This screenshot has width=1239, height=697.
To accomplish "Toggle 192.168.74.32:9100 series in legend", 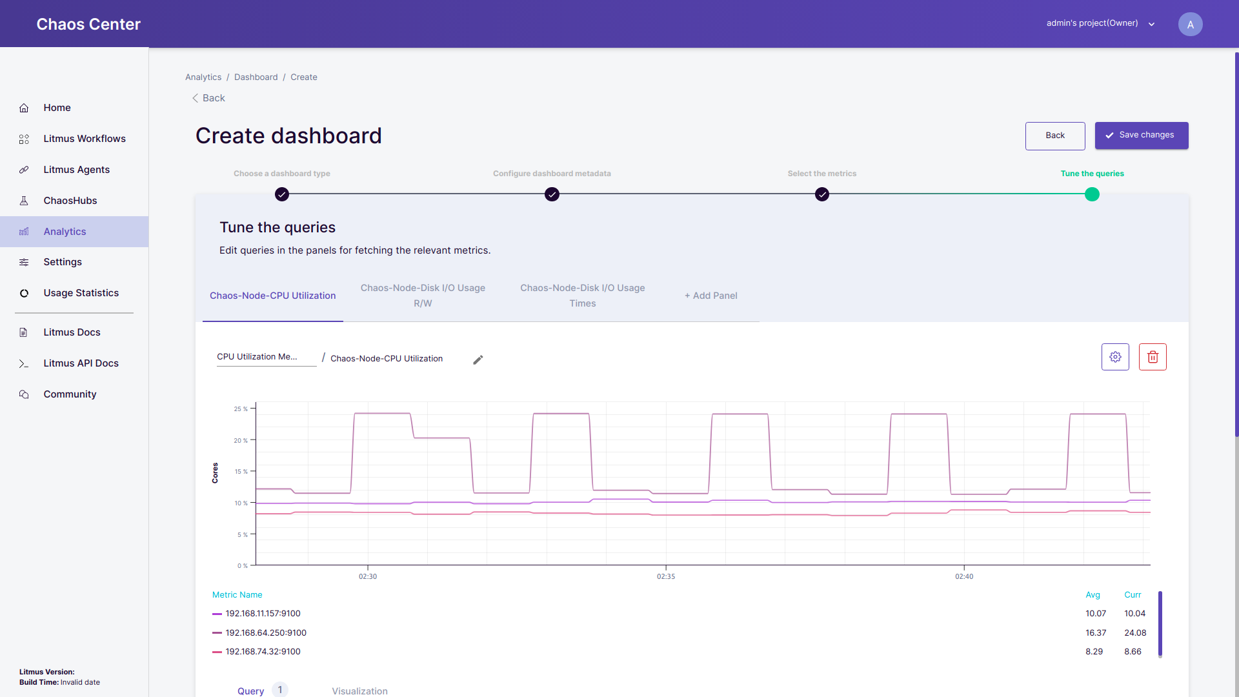I will click(262, 652).
